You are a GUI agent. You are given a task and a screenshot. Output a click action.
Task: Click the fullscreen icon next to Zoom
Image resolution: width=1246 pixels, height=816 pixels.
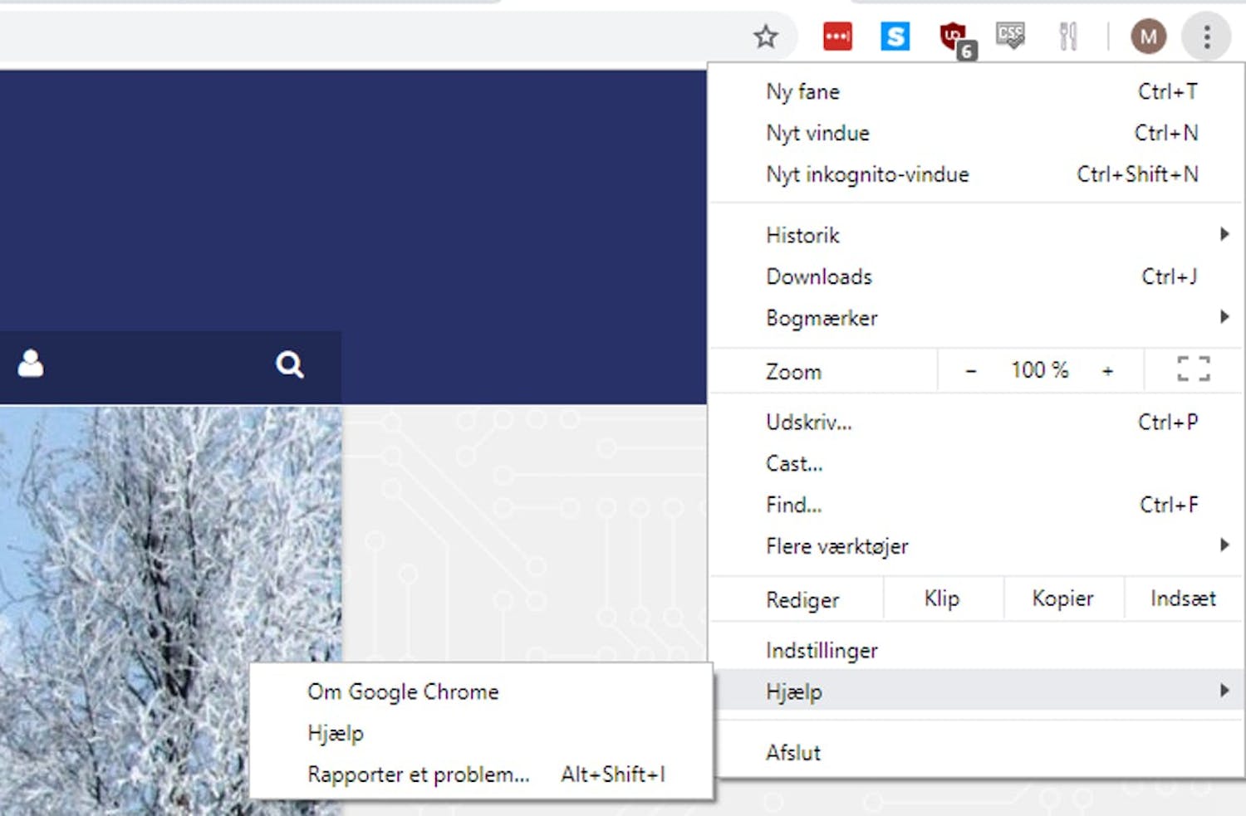(x=1194, y=370)
